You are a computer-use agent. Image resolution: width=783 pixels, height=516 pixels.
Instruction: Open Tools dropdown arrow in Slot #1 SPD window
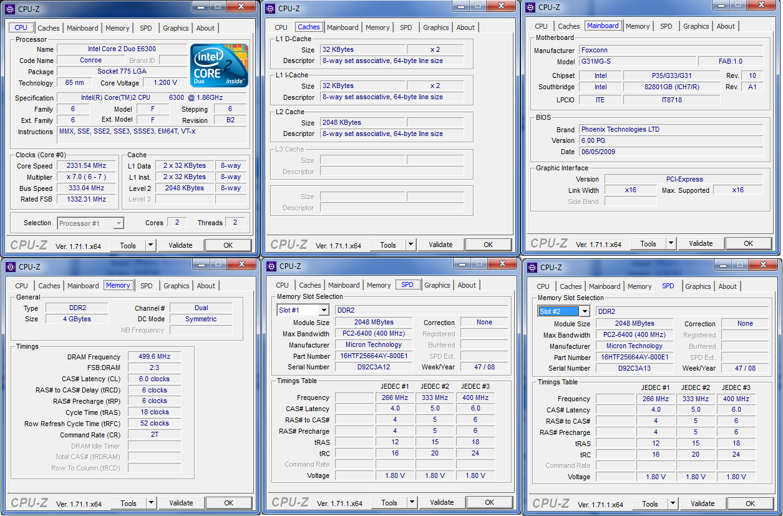point(412,502)
